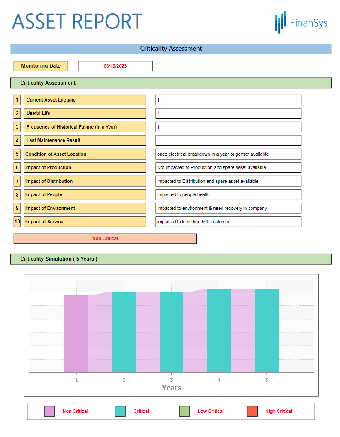Click the teal Critical legend swatch
Screen dimensions: 340x437
tap(121, 412)
